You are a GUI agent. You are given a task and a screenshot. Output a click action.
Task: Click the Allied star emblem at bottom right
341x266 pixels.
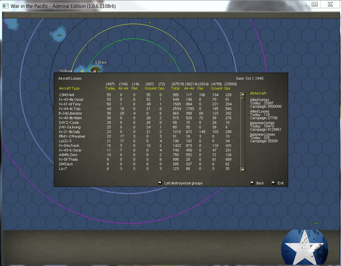[304, 248]
